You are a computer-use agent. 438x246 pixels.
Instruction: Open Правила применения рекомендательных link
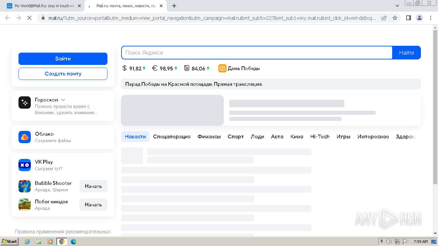63,232
